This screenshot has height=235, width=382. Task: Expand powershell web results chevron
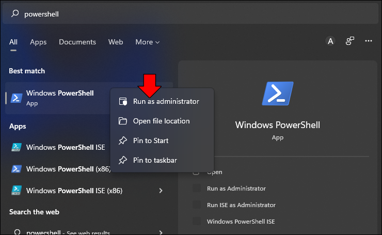click(161, 232)
